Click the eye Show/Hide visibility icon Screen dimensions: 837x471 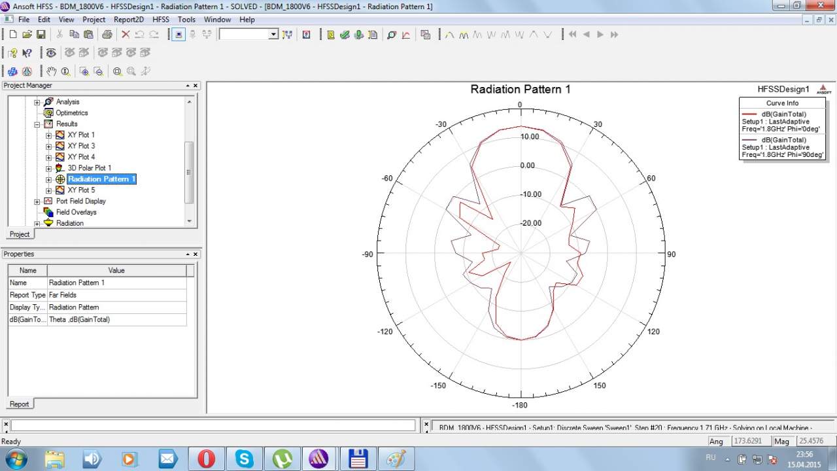pyautogui.click(x=50, y=53)
